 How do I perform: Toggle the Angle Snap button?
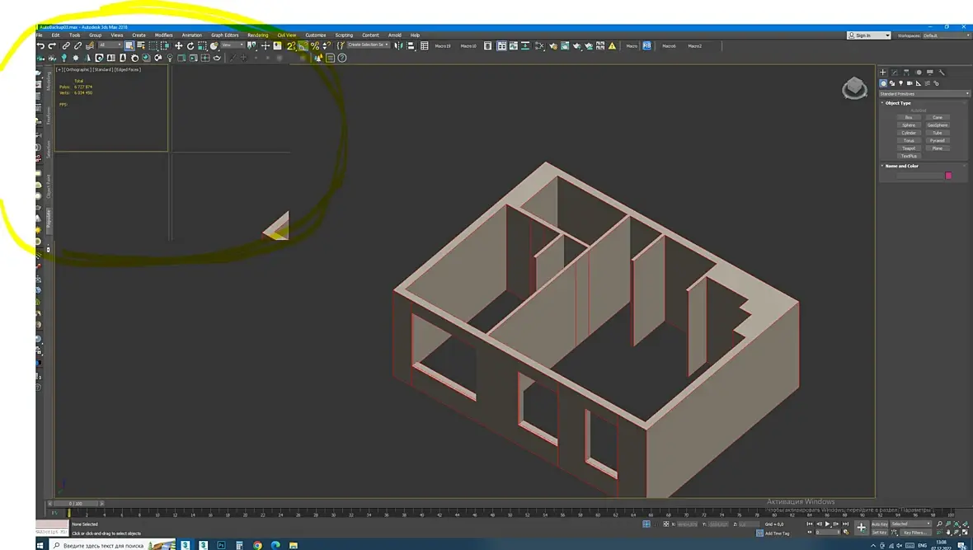point(303,46)
